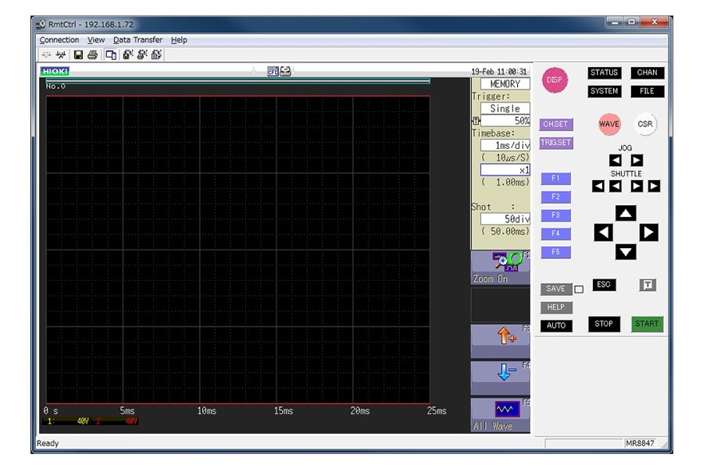This screenshot has height=468, width=703.
Task: Click the first data transfer icon
Action: point(128,55)
